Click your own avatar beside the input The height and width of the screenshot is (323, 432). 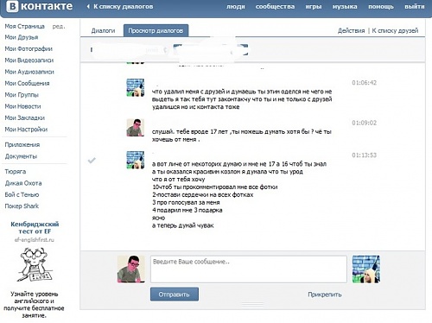(x=131, y=269)
